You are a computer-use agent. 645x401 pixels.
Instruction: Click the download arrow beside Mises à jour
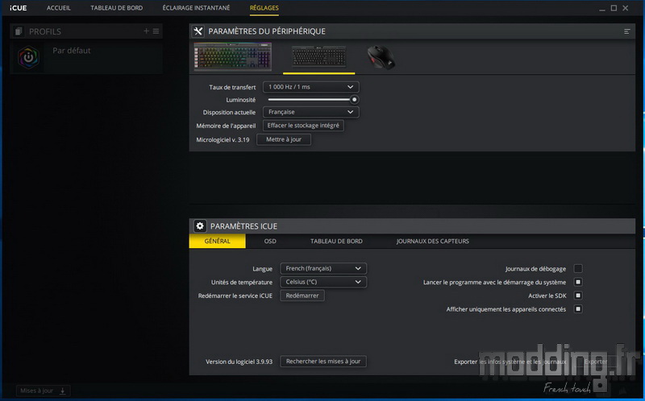point(63,391)
